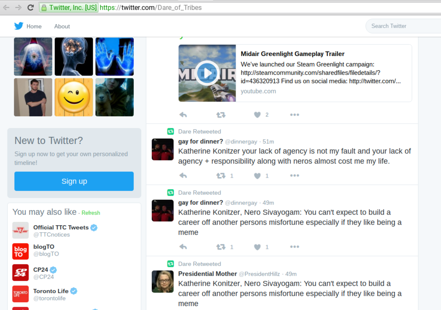Open the youtube.com source link
This screenshot has width=441, height=310.
tap(258, 91)
